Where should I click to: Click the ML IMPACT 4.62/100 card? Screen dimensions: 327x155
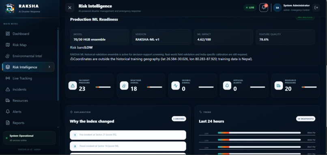click(x=224, y=37)
